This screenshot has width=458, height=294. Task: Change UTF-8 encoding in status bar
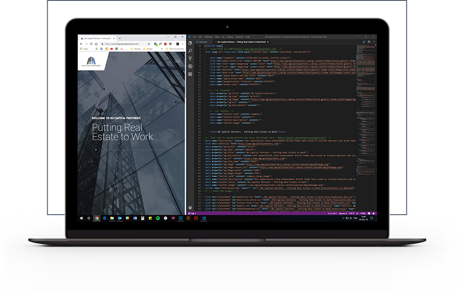click(351, 213)
